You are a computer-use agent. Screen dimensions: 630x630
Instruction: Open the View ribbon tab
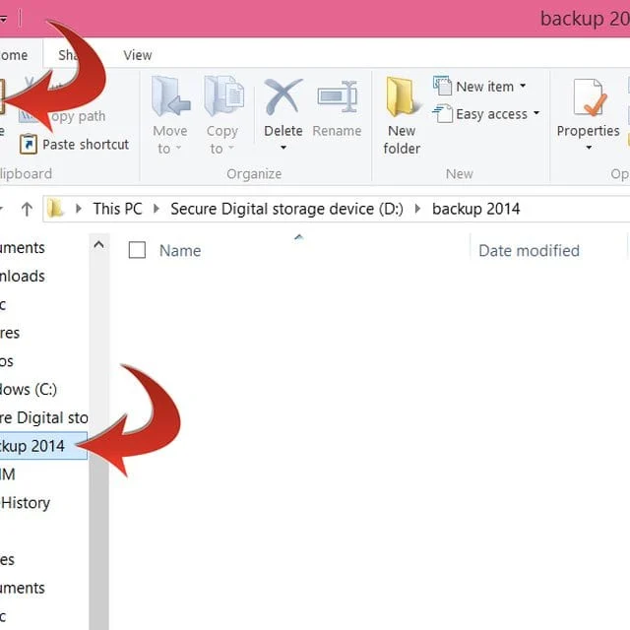click(x=138, y=55)
